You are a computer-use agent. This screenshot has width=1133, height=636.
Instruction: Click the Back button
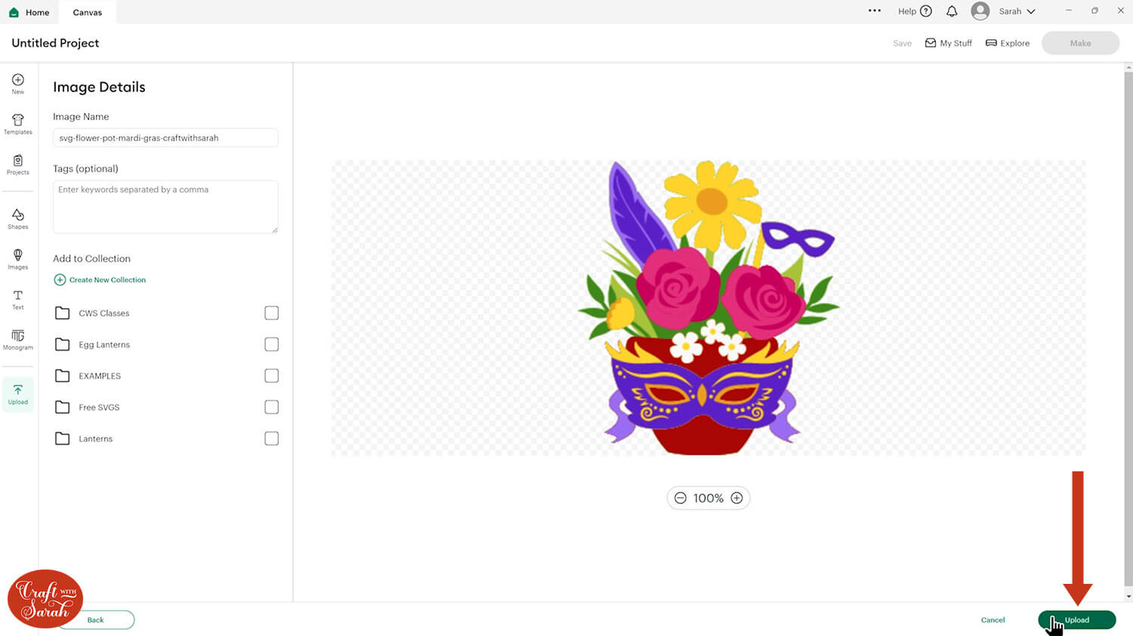(x=96, y=620)
